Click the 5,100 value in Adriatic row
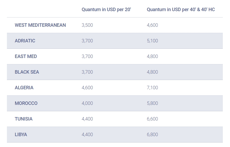The width and height of the screenshot is (230, 147). pos(152,41)
